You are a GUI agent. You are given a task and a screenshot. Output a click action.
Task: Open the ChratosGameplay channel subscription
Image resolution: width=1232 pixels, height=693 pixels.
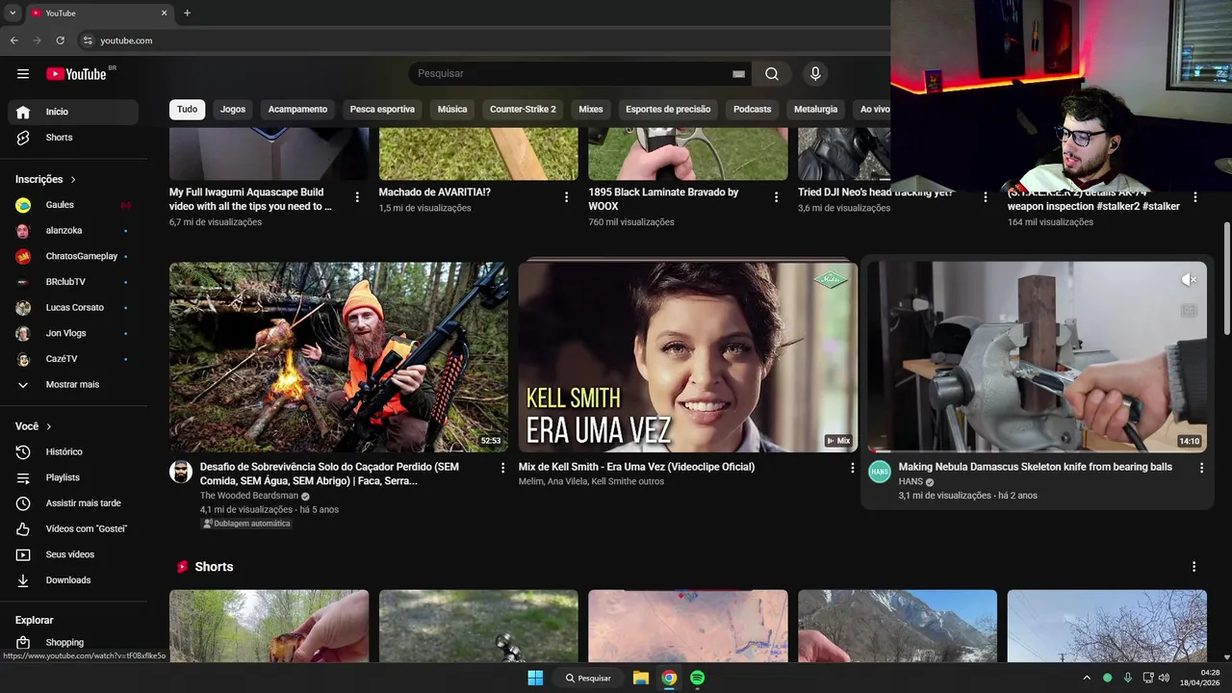click(73, 256)
